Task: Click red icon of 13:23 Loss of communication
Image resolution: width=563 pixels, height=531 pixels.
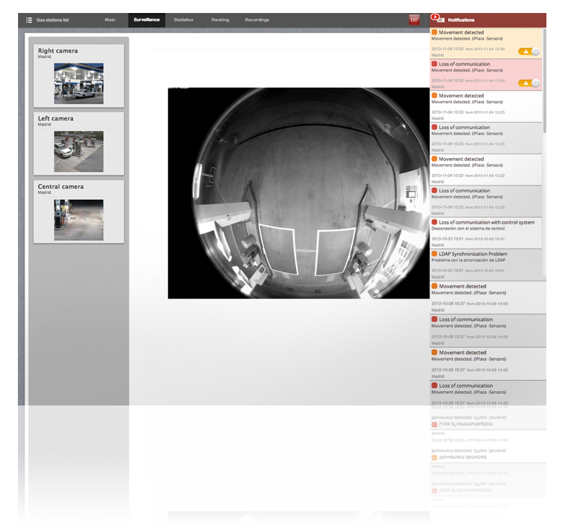Action: coord(434,127)
